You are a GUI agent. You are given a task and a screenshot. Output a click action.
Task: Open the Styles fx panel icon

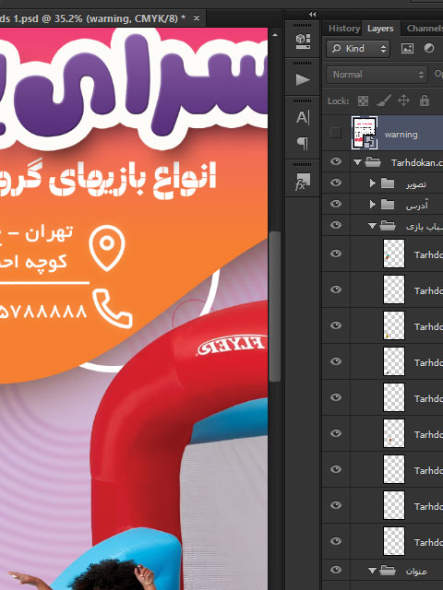[x=303, y=182]
